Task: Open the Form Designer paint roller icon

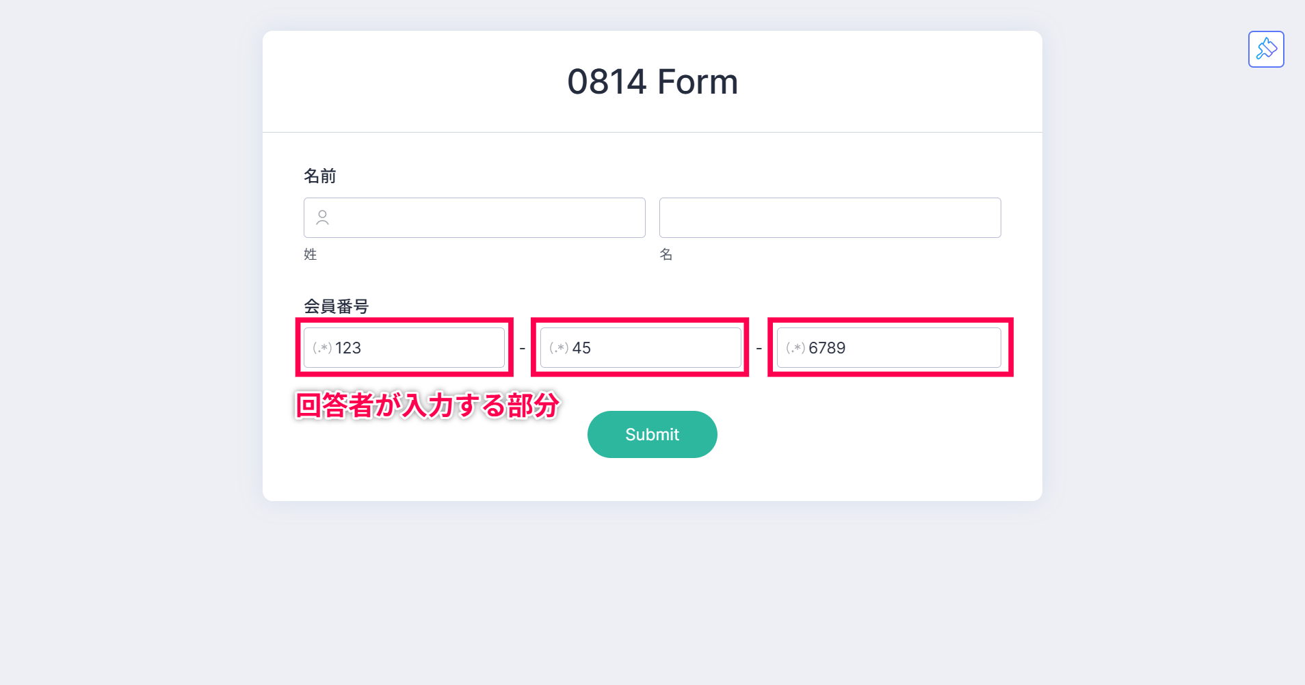Action: [x=1266, y=49]
